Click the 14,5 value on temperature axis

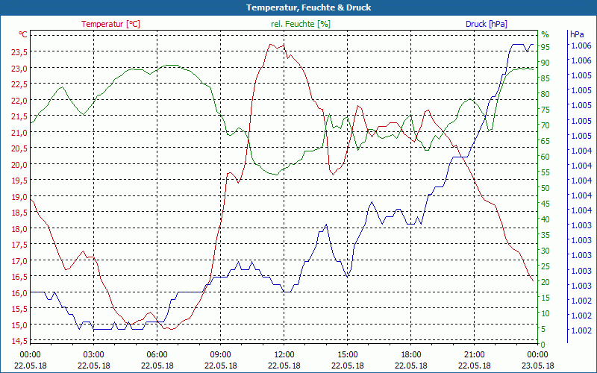pyautogui.click(x=20, y=341)
